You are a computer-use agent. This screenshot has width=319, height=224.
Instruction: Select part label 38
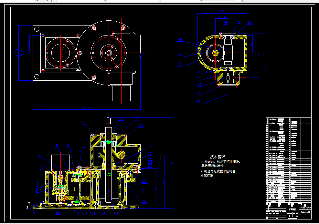(180, 55)
